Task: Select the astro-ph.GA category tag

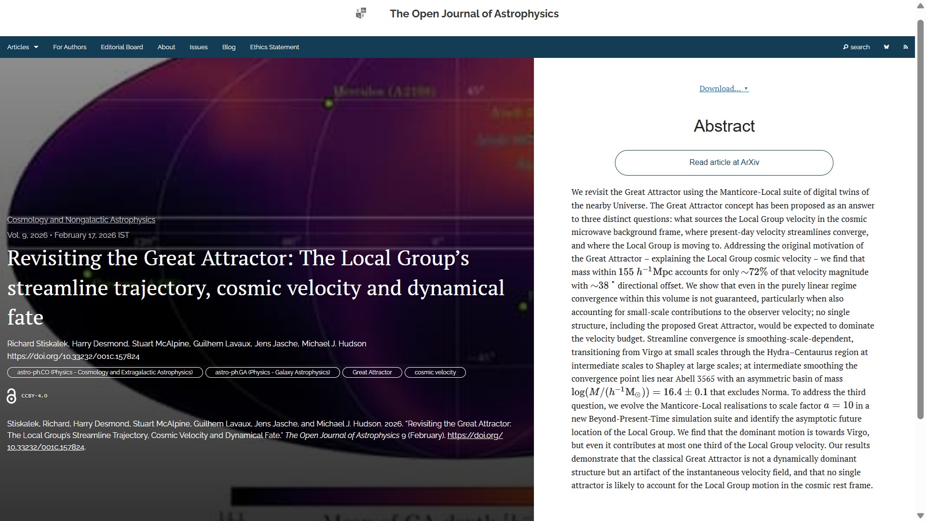Action: [272, 372]
